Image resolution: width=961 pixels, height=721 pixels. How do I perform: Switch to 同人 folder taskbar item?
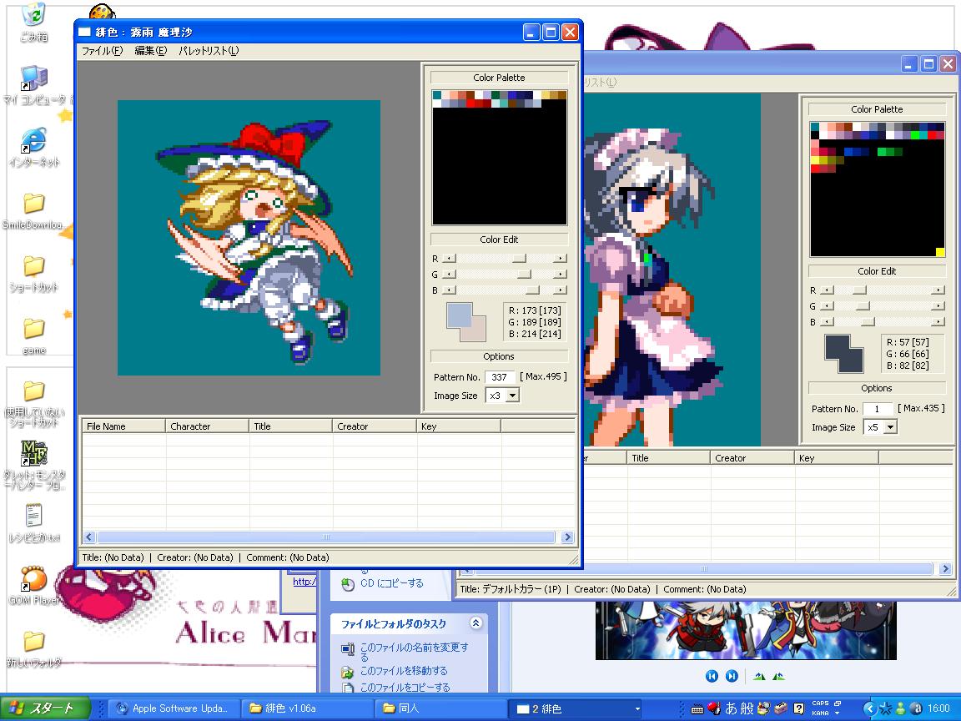(440, 708)
